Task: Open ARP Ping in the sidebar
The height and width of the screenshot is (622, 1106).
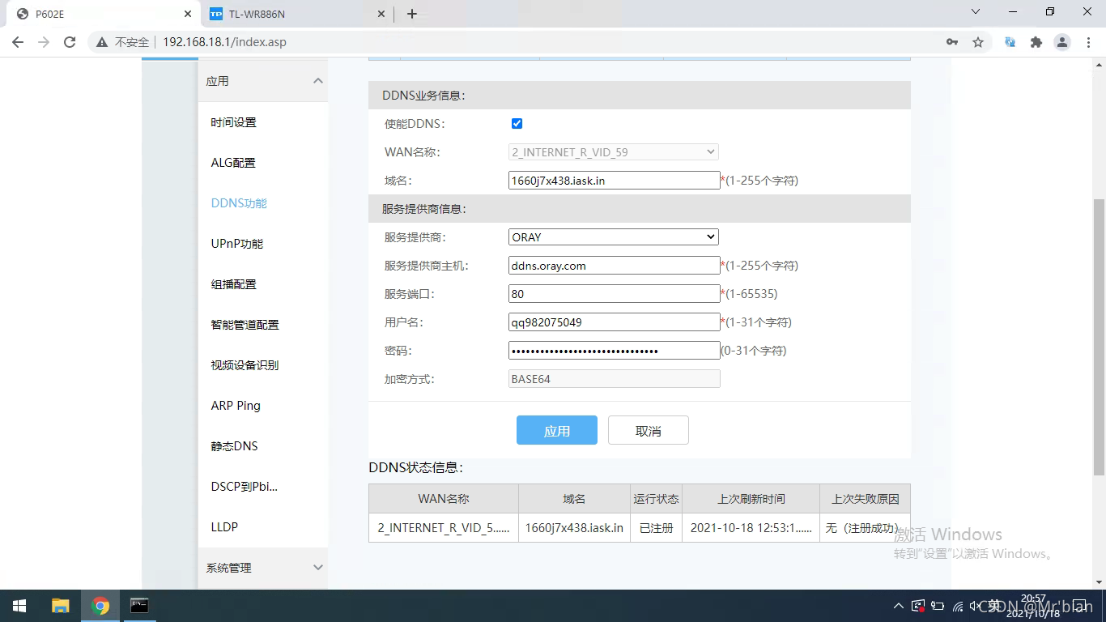Action: point(236,406)
